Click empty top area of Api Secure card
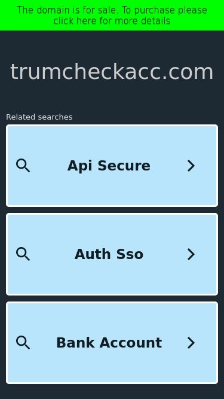 pos(112,139)
